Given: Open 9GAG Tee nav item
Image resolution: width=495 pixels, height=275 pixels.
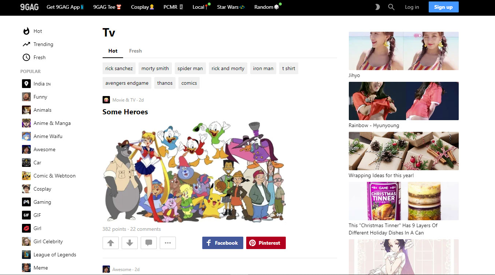Looking at the screenshot, I should tap(107, 7).
